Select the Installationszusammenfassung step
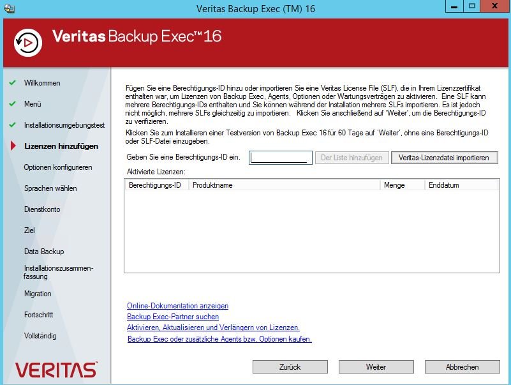 tap(58, 272)
